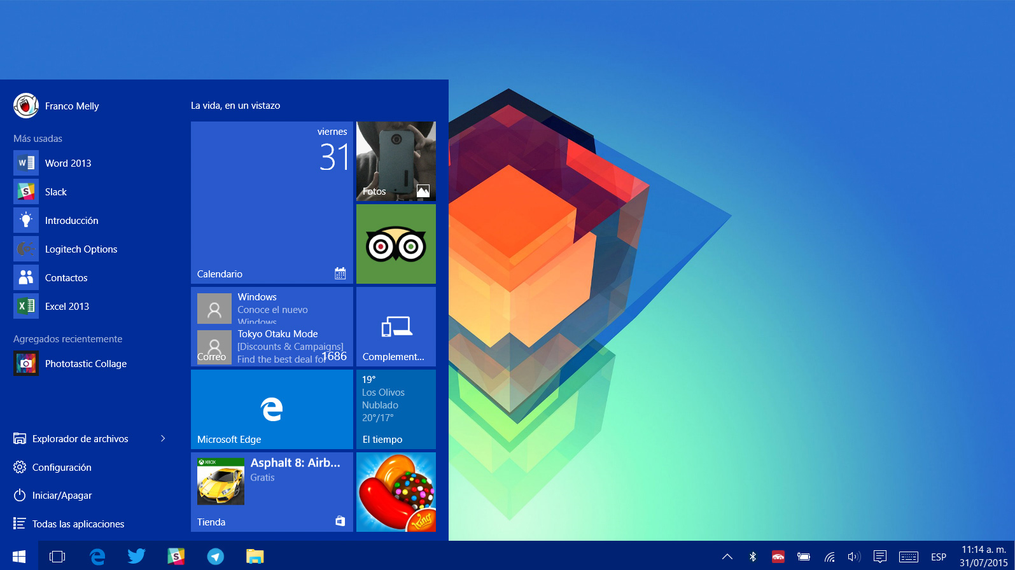Screen dimensions: 1015x570
Task: Open Logitech Options
Action: tap(89, 249)
